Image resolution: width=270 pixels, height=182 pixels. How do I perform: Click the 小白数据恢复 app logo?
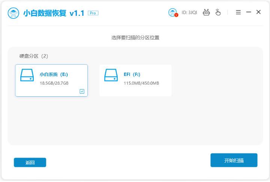tap(14, 13)
